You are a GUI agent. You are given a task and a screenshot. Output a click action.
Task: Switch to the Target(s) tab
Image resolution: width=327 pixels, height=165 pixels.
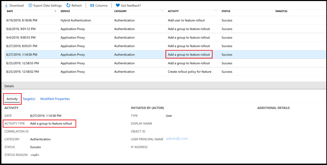point(29,99)
